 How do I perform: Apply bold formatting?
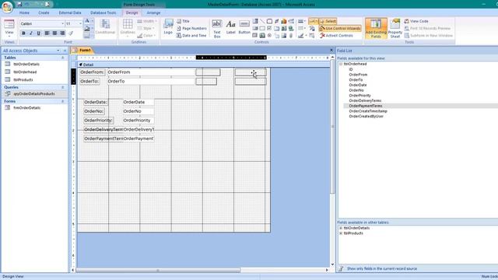coord(23,33)
